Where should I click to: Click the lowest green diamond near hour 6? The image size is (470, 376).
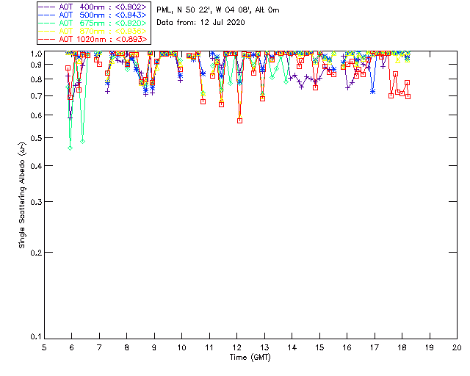coord(70,148)
